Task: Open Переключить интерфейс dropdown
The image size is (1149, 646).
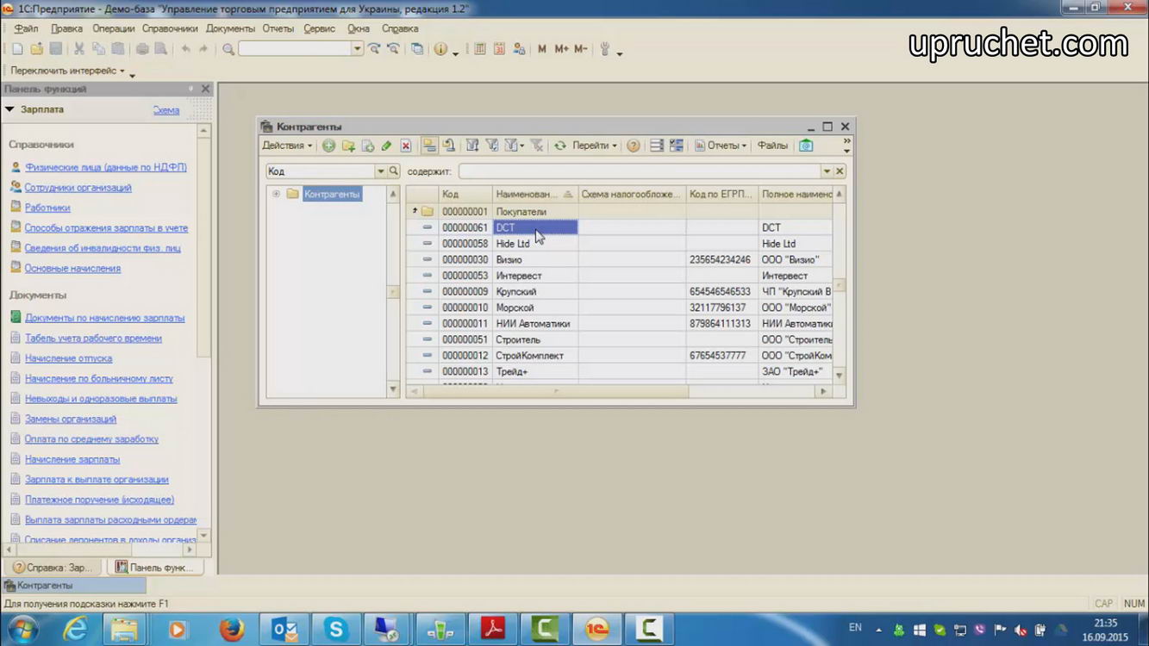Action: tap(68, 71)
